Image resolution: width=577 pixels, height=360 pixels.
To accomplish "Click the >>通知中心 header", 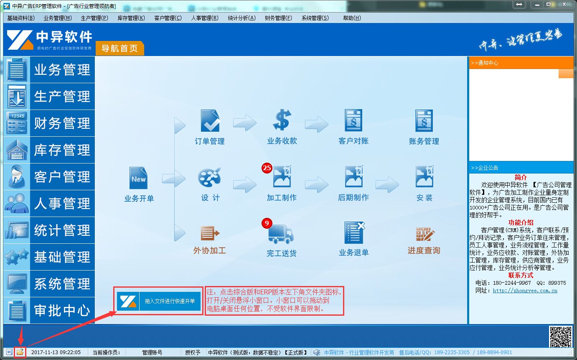I will coord(521,63).
